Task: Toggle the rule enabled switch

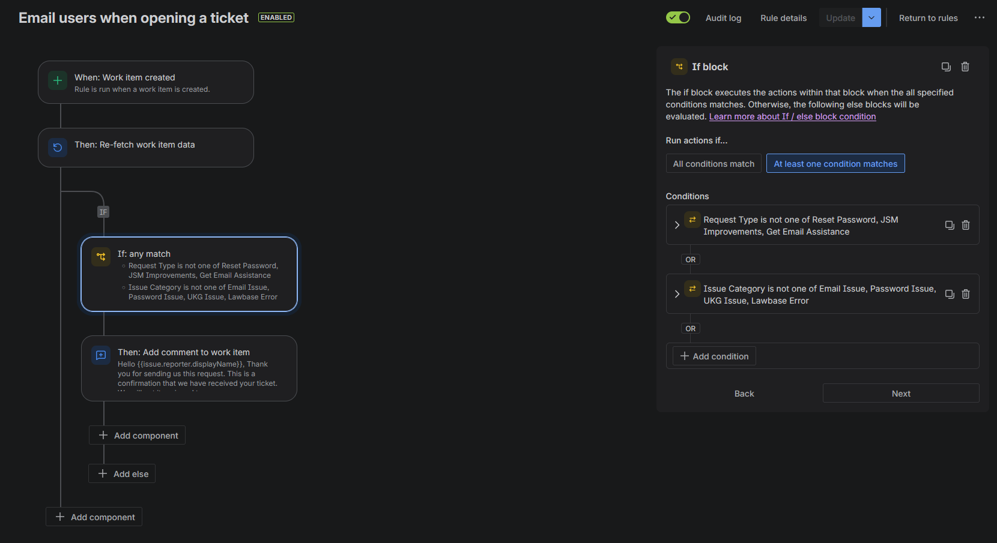Action: pyautogui.click(x=677, y=17)
